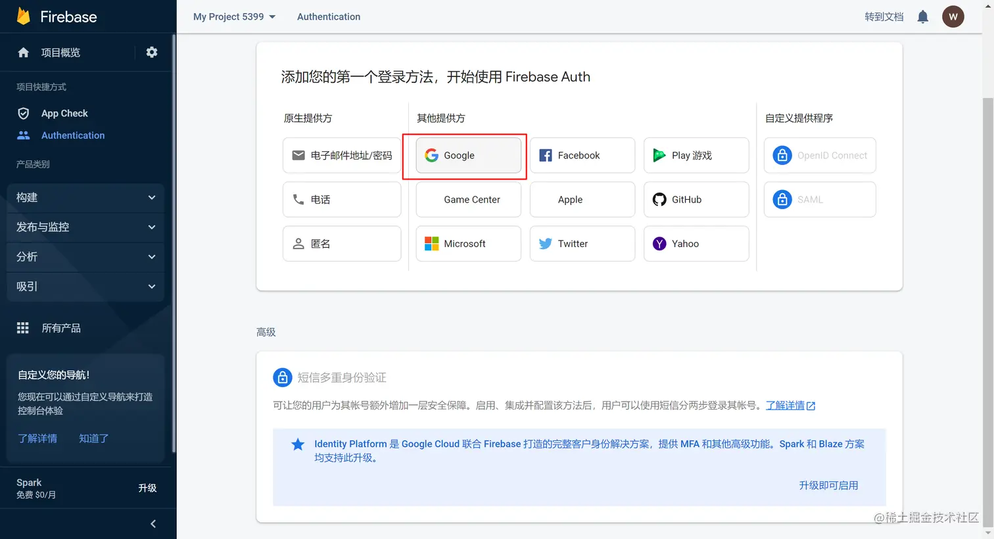Click the external link icon after 了解详情

(811, 406)
